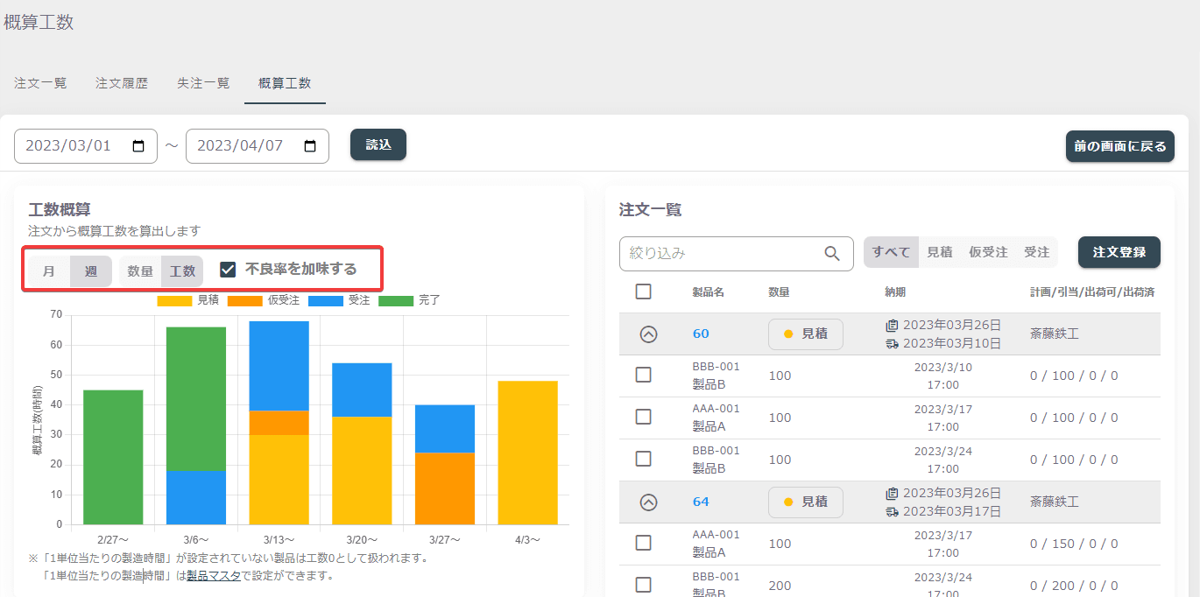
Task: Open calendar picker for start date 2023/03/01
Action: point(138,146)
